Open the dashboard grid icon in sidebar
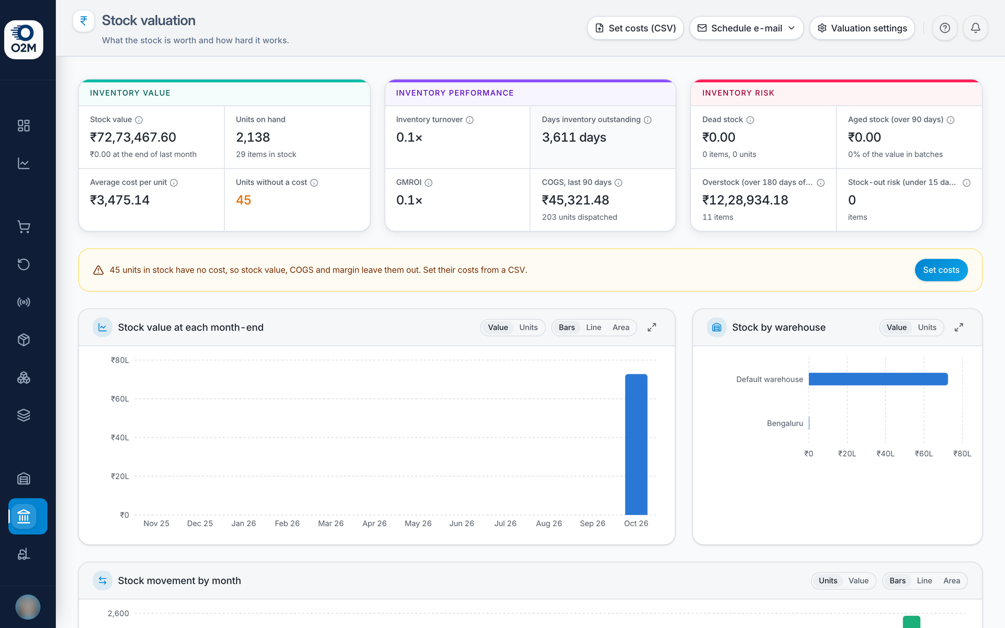The width and height of the screenshot is (1005, 628). [24, 126]
